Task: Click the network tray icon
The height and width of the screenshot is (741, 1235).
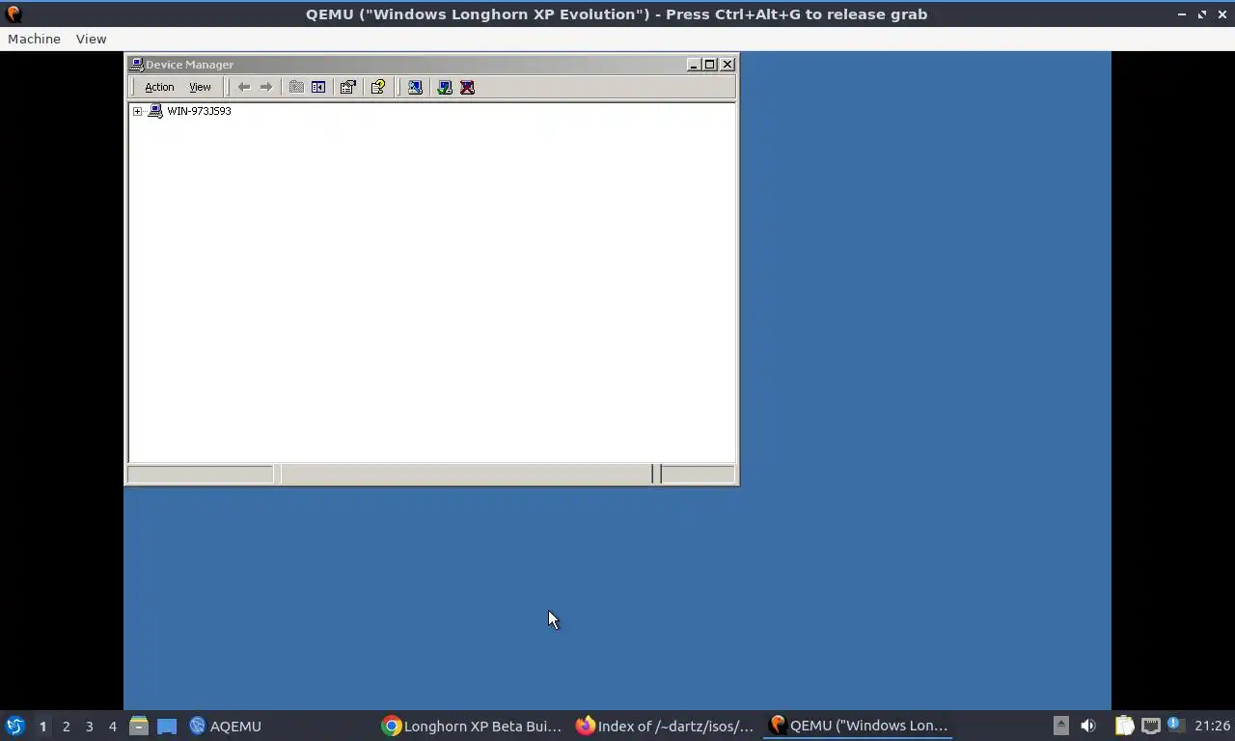Action: (1150, 726)
